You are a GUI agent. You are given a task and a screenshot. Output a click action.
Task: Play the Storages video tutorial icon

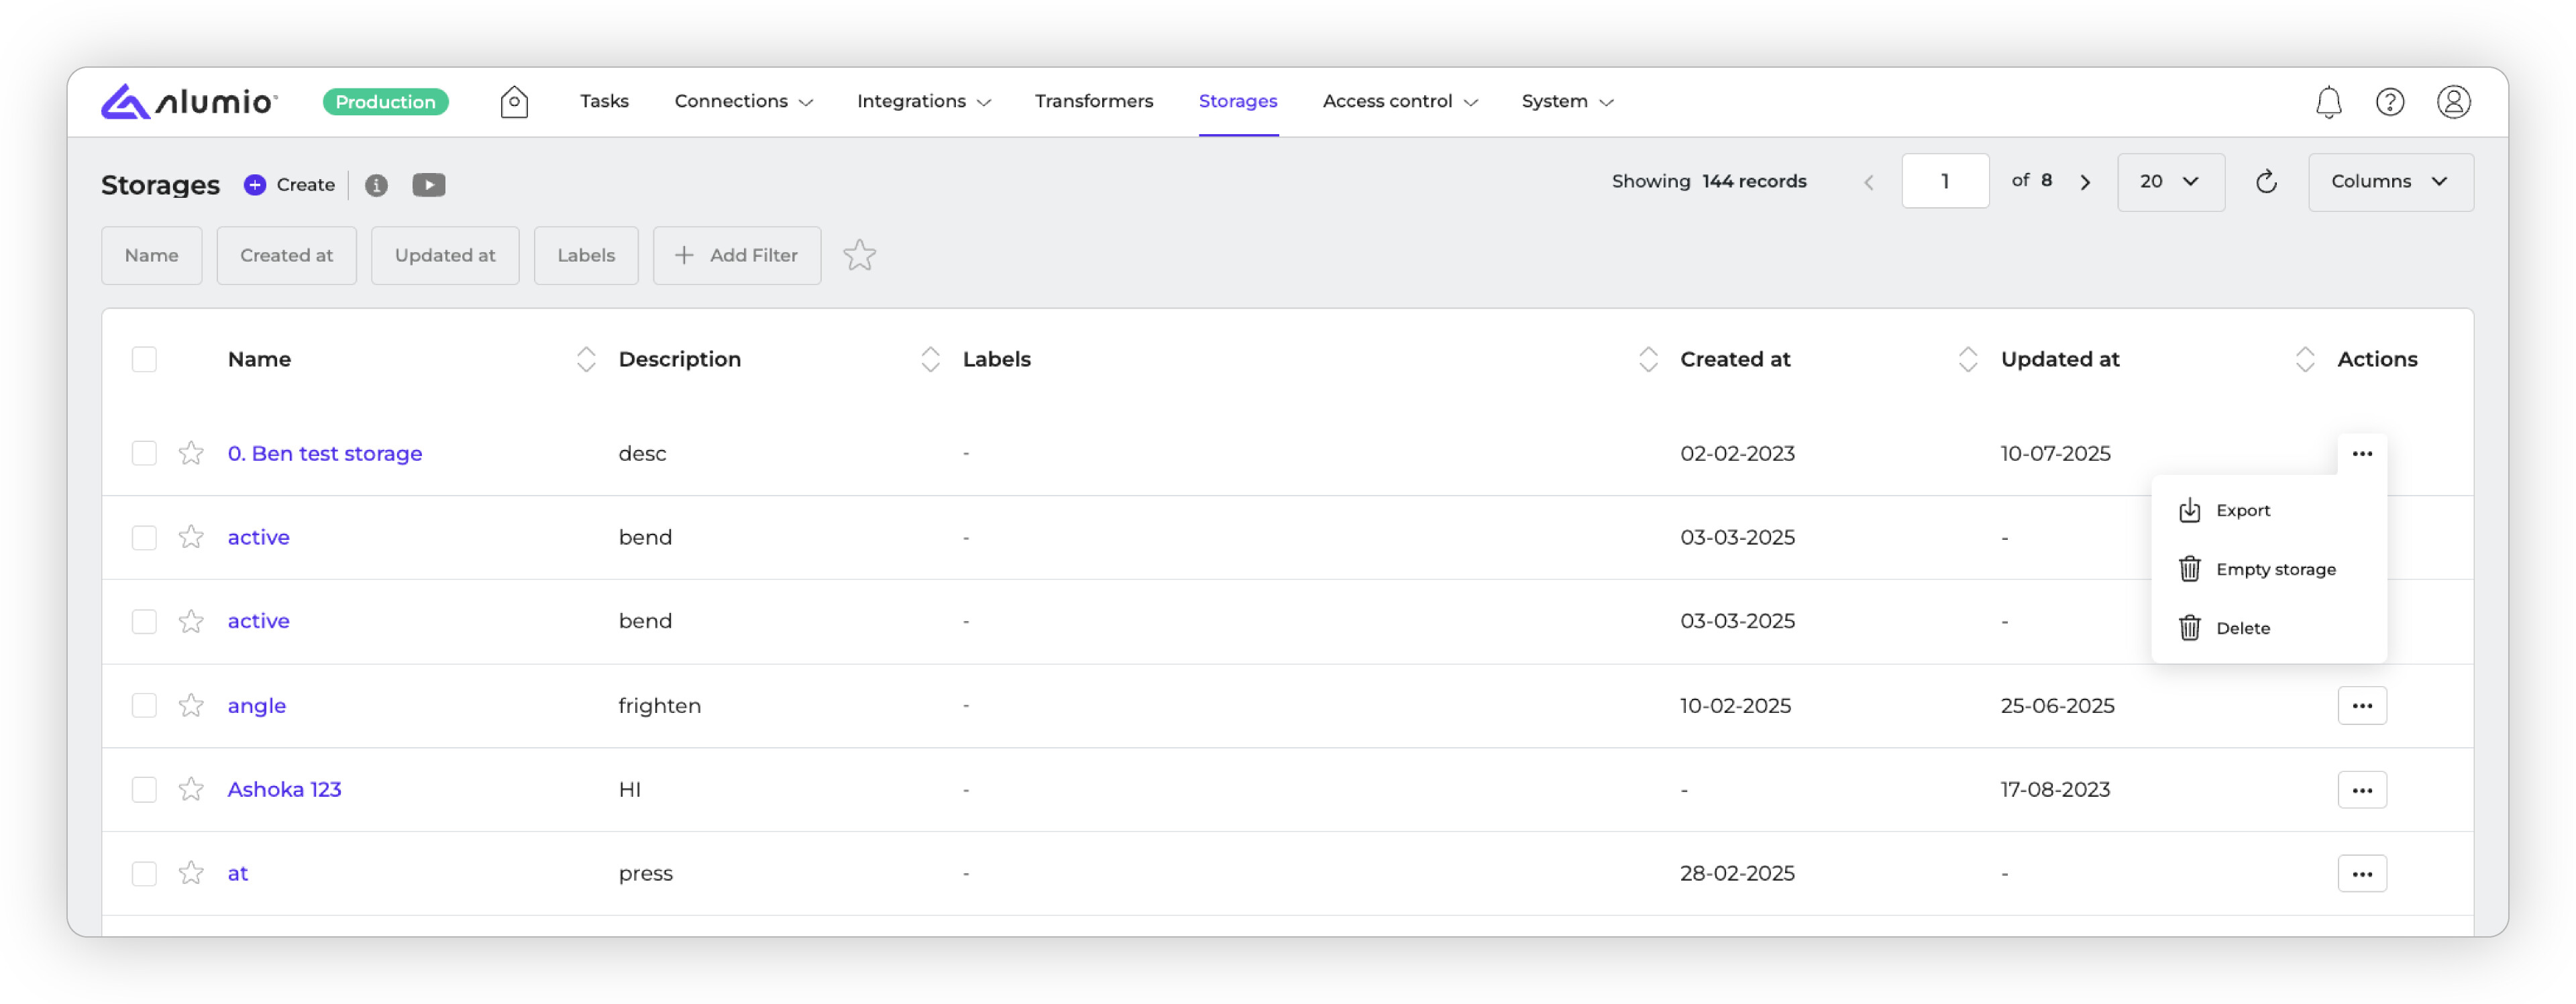(x=428, y=185)
